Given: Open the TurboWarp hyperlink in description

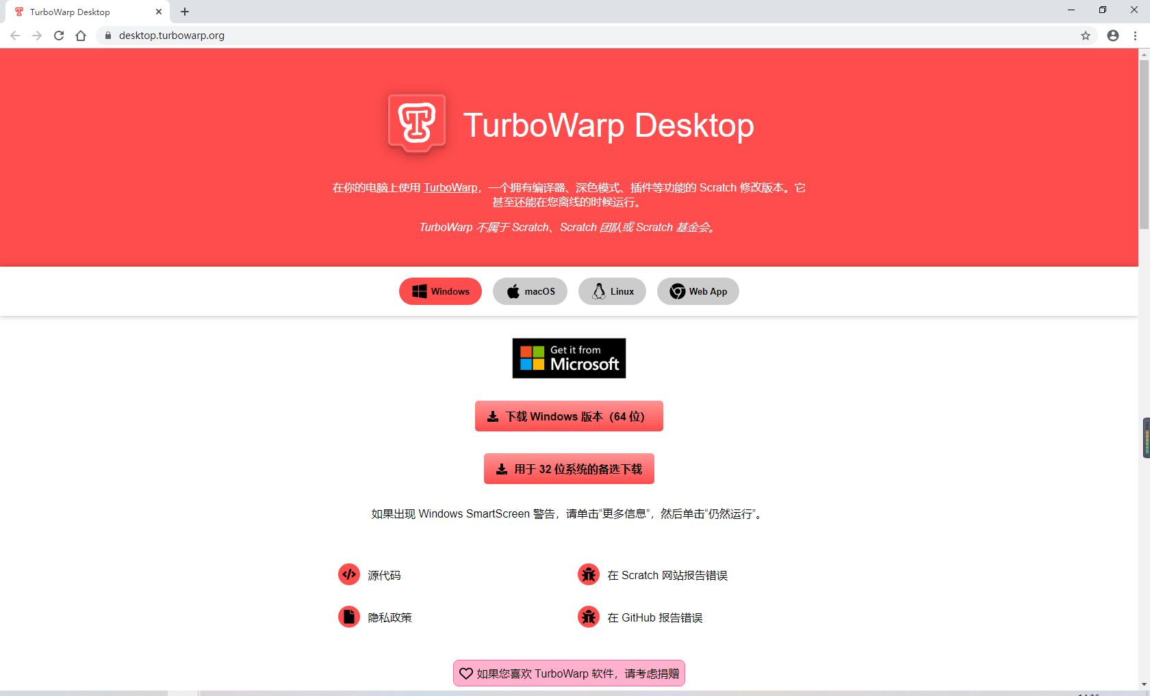Looking at the screenshot, I should [x=450, y=187].
